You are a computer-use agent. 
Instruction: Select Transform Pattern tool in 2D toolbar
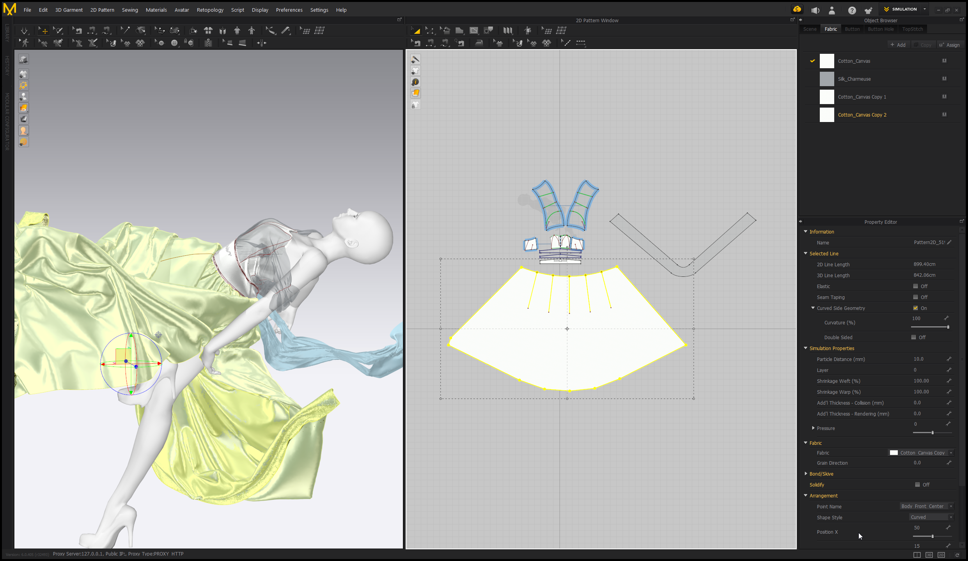click(x=416, y=30)
